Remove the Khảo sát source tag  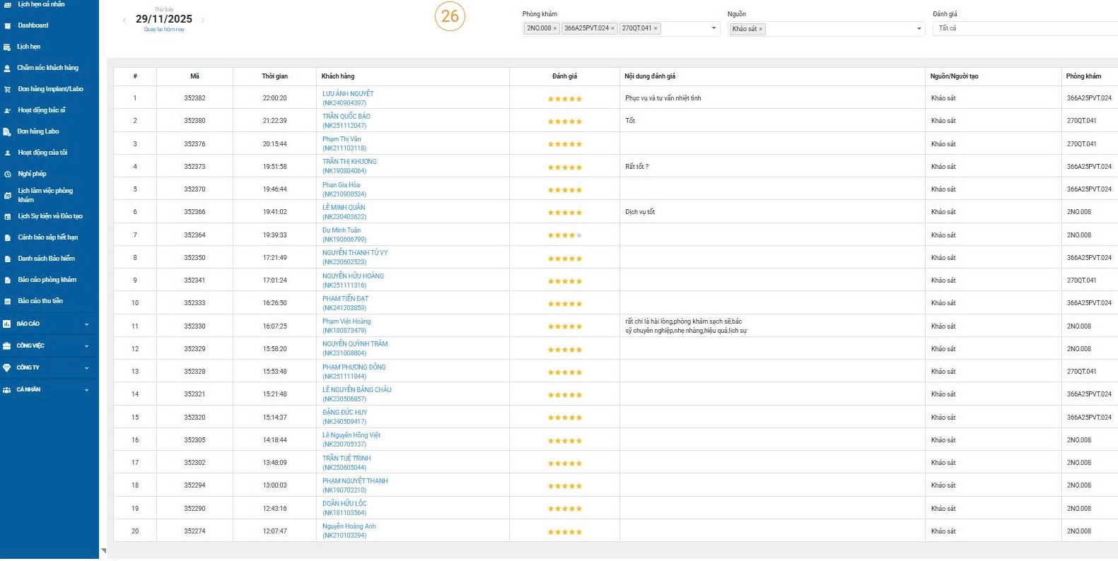pos(761,30)
